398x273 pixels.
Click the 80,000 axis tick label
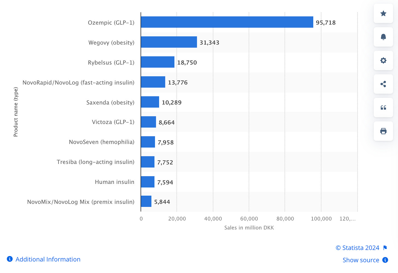(x=285, y=219)
